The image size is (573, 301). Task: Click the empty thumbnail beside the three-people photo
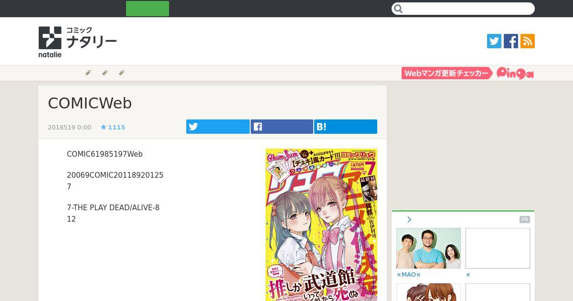click(x=498, y=248)
